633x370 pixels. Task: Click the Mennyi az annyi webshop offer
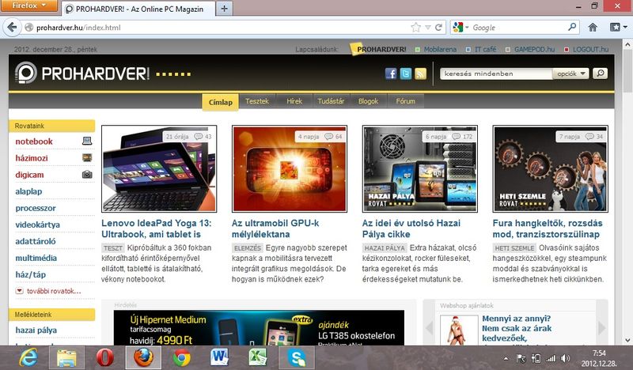tap(517, 328)
